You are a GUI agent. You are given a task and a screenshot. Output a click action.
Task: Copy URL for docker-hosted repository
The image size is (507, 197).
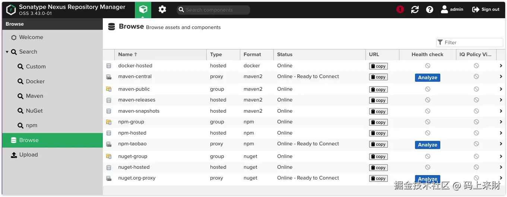pyautogui.click(x=378, y=66)
